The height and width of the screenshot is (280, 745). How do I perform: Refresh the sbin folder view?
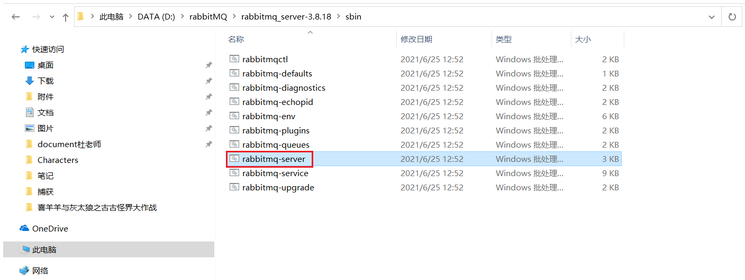732,17
